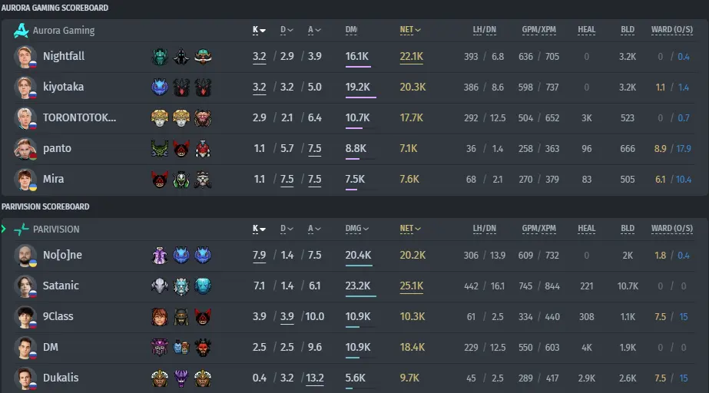Click Nightfall's first hero icon
Viewport: 709px width, 393px height.
(x=160, y=57)
